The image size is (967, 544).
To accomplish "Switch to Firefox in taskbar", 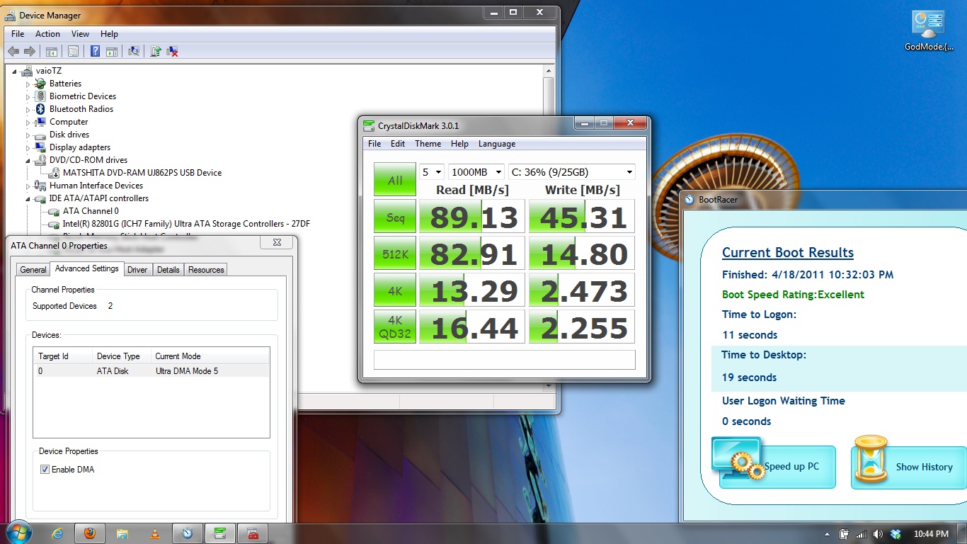I will [90, 533].
